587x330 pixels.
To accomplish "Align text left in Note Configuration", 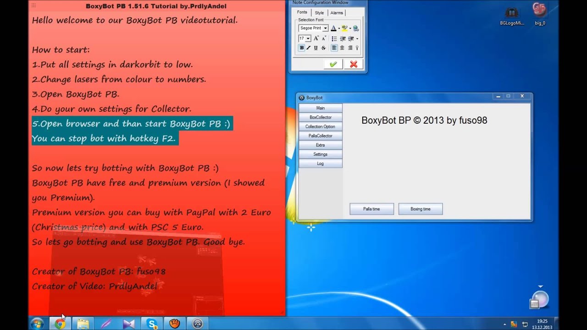I will click(x=334, y=48).
